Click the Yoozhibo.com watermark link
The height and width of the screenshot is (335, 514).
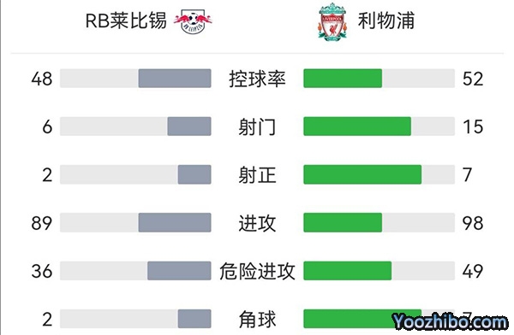click(450, 321)
